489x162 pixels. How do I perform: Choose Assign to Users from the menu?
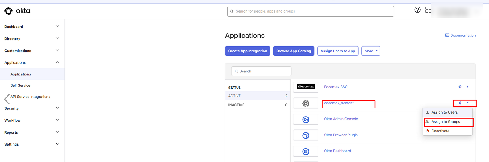point(447,112)
